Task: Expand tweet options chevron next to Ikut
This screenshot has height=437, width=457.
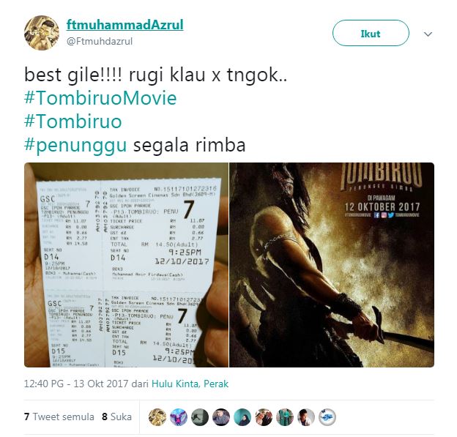Action: 428,34
